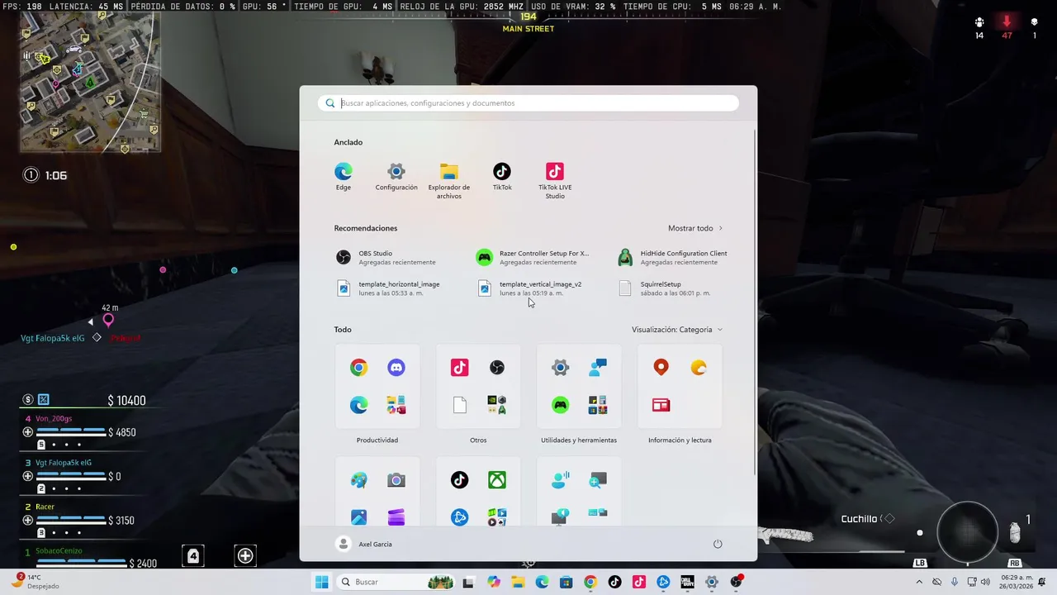Launch pinned TikTok app
Screen dimensions: 1057x595
click(x=502, y=177)
